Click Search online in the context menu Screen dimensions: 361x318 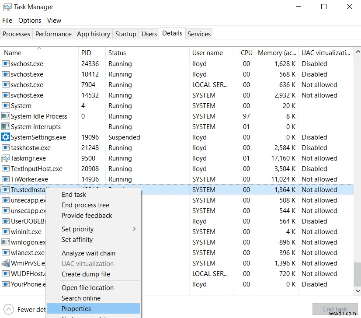tap(81, 298)
